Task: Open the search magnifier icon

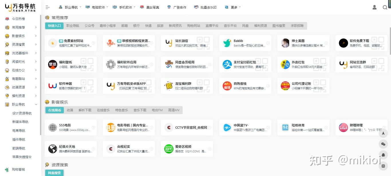Action: tap(385, 7)
